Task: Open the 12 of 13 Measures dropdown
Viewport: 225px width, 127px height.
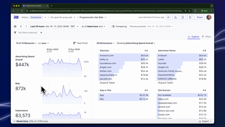Action: point(26,43)
